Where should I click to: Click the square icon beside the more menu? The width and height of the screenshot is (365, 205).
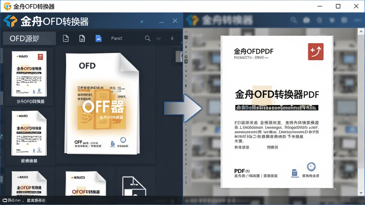tap(344, 20)
